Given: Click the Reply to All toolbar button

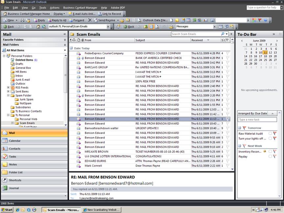Looking at the screenshot, I should 57,20.
